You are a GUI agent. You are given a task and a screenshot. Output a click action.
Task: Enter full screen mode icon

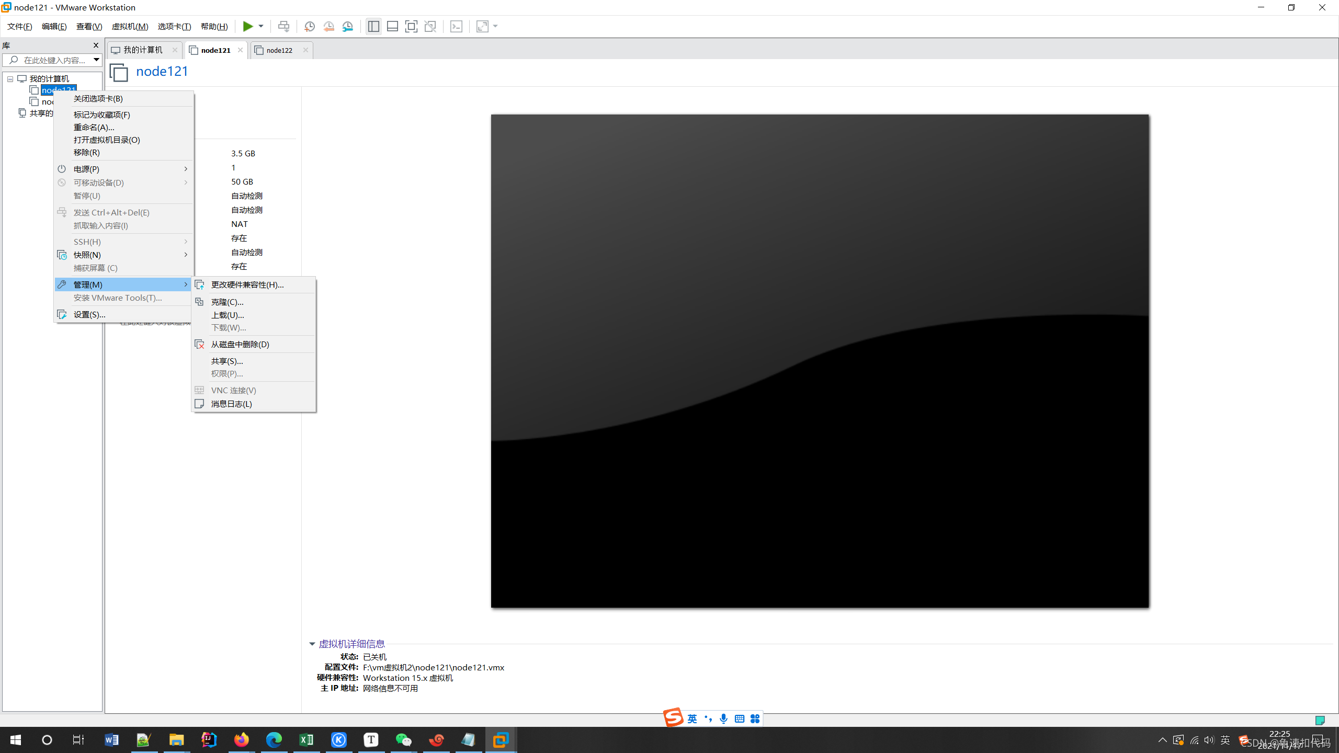(411, 26)
